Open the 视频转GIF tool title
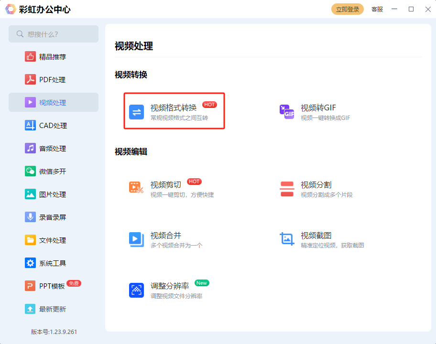This screenshot has height=344, width=436. tap(318, 107)
